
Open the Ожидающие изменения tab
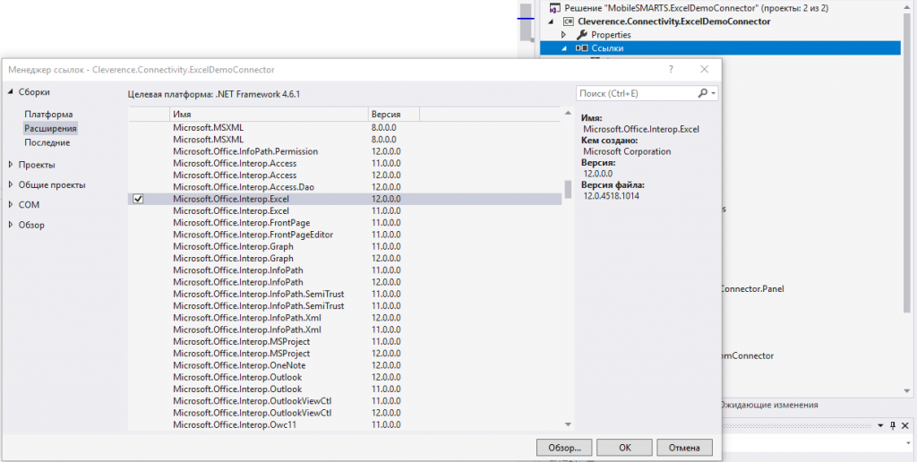[768, 405]
